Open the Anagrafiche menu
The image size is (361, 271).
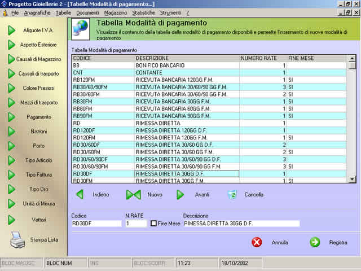pos(37,13)
